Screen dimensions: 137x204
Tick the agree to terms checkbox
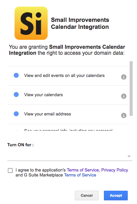point(10,170)
